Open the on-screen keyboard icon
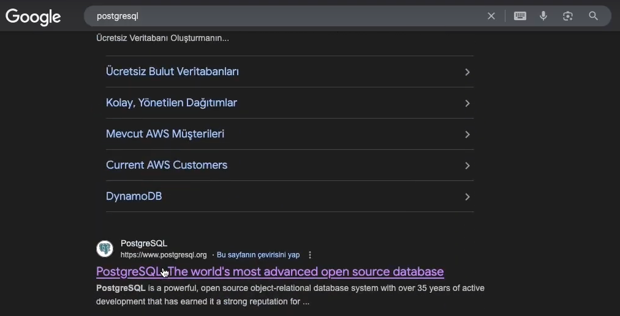Image resolution: width=620 pixels, height=316 pixels. [520, 16]
